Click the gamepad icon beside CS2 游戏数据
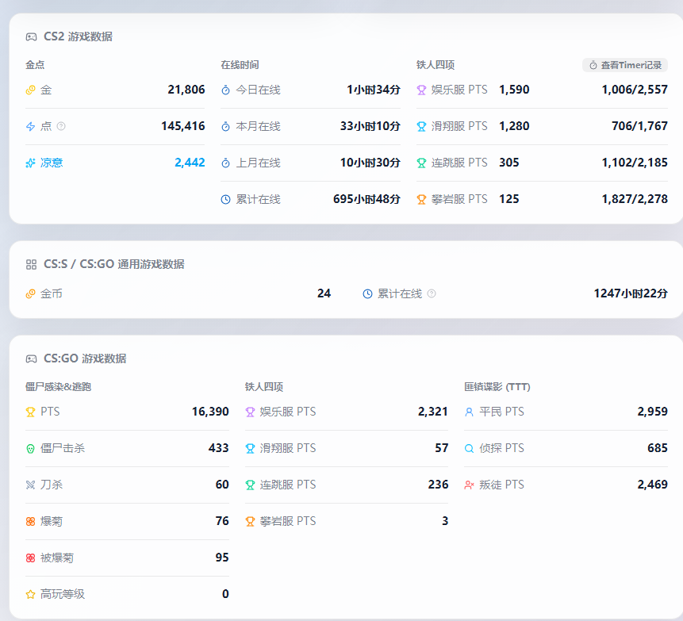The width and height of the screenshot is (683, 621). point(32,37)
